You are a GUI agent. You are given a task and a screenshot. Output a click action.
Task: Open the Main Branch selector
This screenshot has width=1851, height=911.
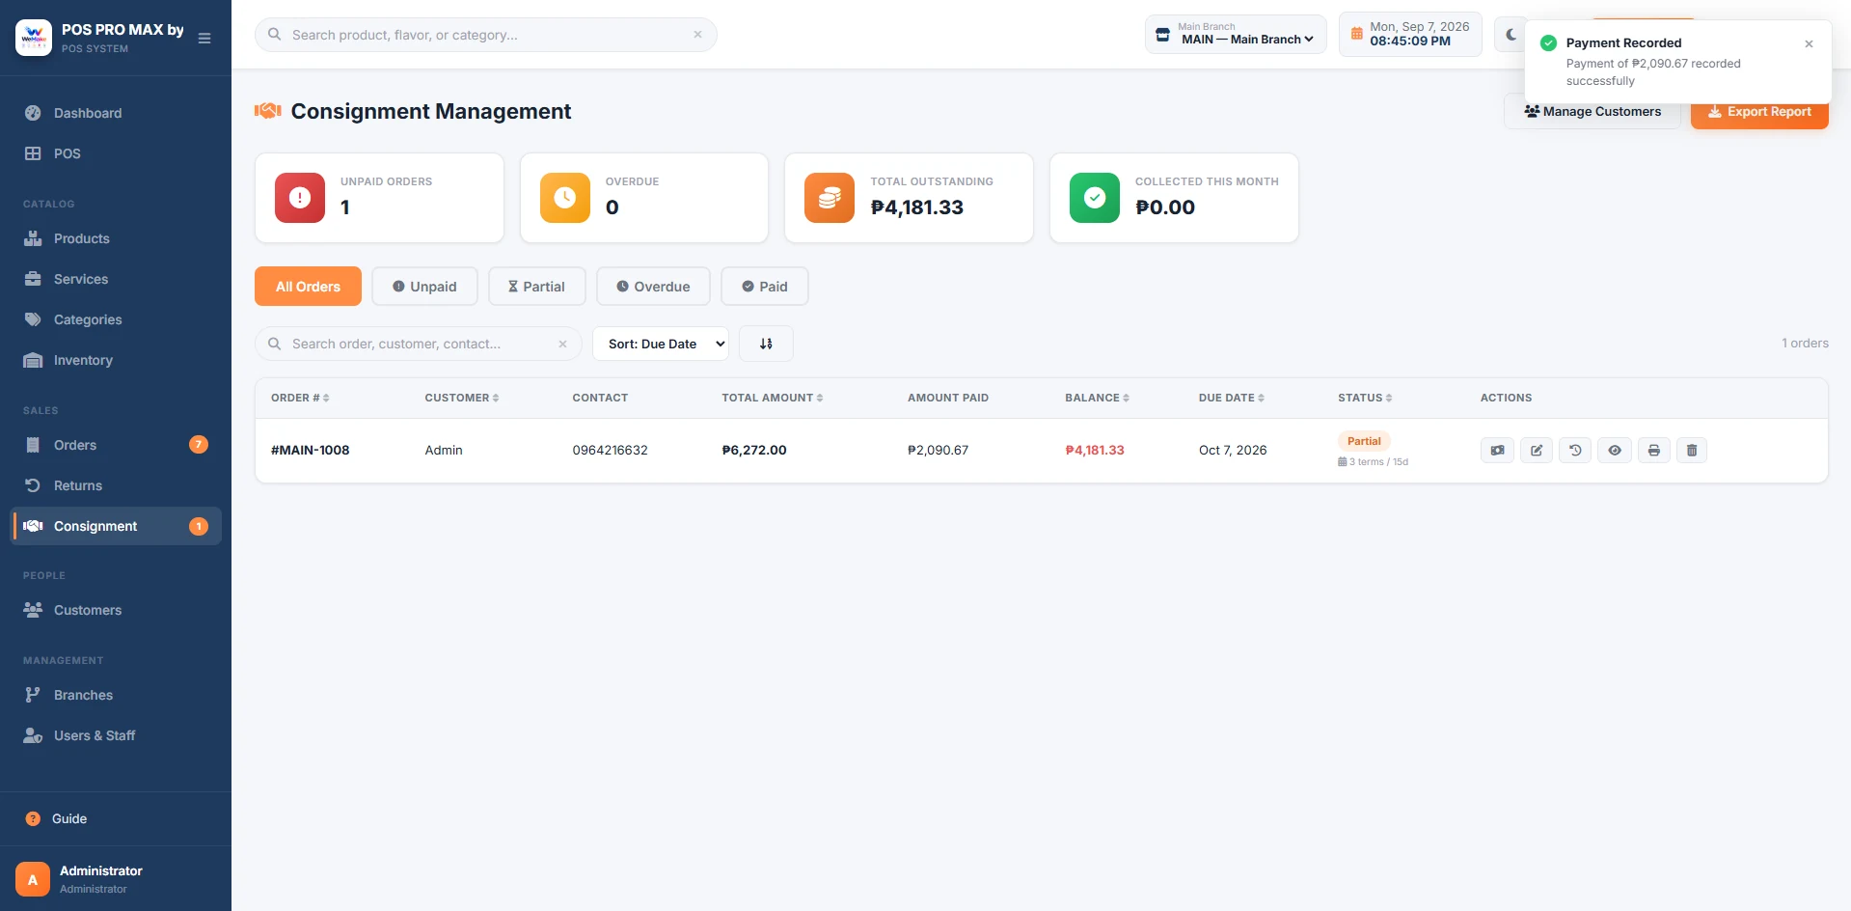tap(1236, 35)
